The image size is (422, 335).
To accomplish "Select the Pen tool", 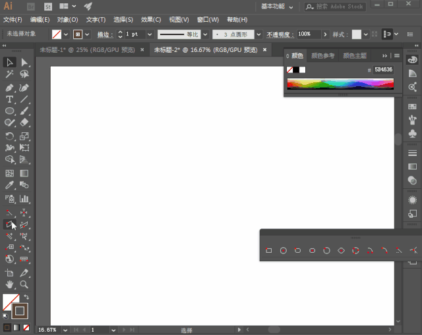I will coord(9,88).
